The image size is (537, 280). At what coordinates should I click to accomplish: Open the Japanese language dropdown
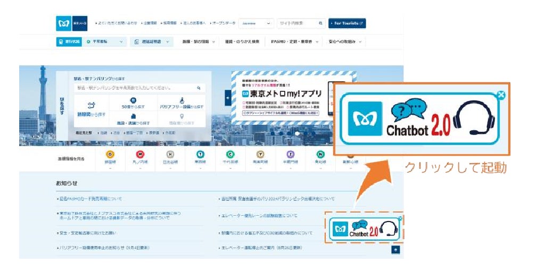256,23
